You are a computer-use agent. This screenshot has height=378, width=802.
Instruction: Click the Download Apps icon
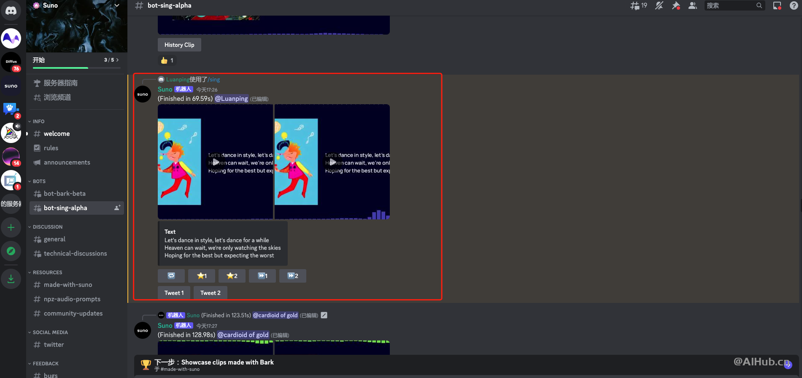(x=11, y=279)
